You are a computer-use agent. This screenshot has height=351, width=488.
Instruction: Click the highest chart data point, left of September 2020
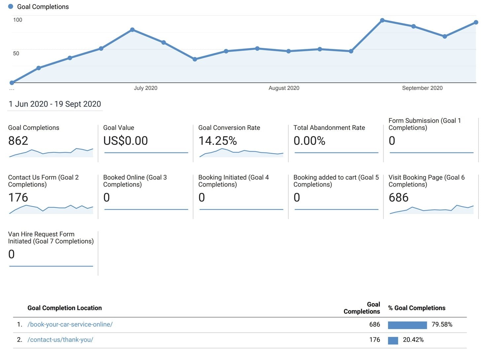point(382,20)
